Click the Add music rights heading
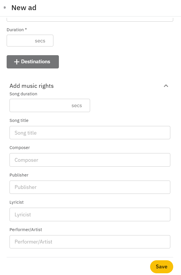The height and width of the screenshot is (275, 181). point(31,86)
